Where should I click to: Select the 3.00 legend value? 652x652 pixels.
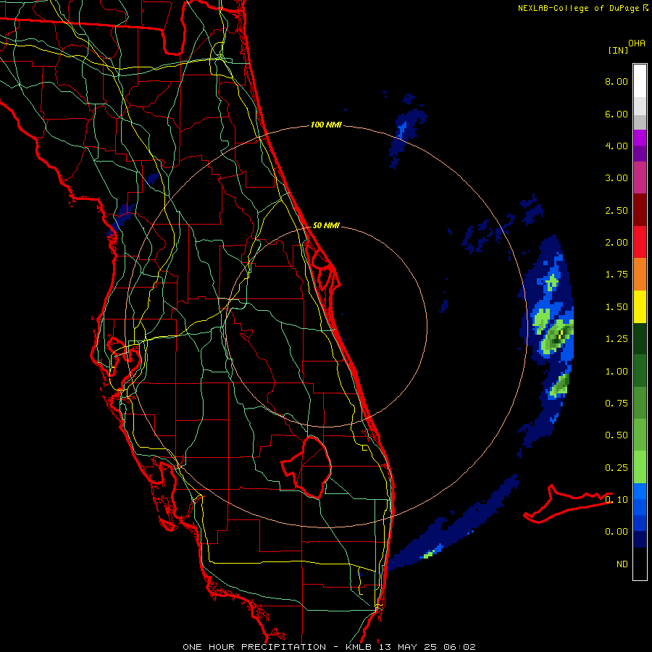pos(617,178)
